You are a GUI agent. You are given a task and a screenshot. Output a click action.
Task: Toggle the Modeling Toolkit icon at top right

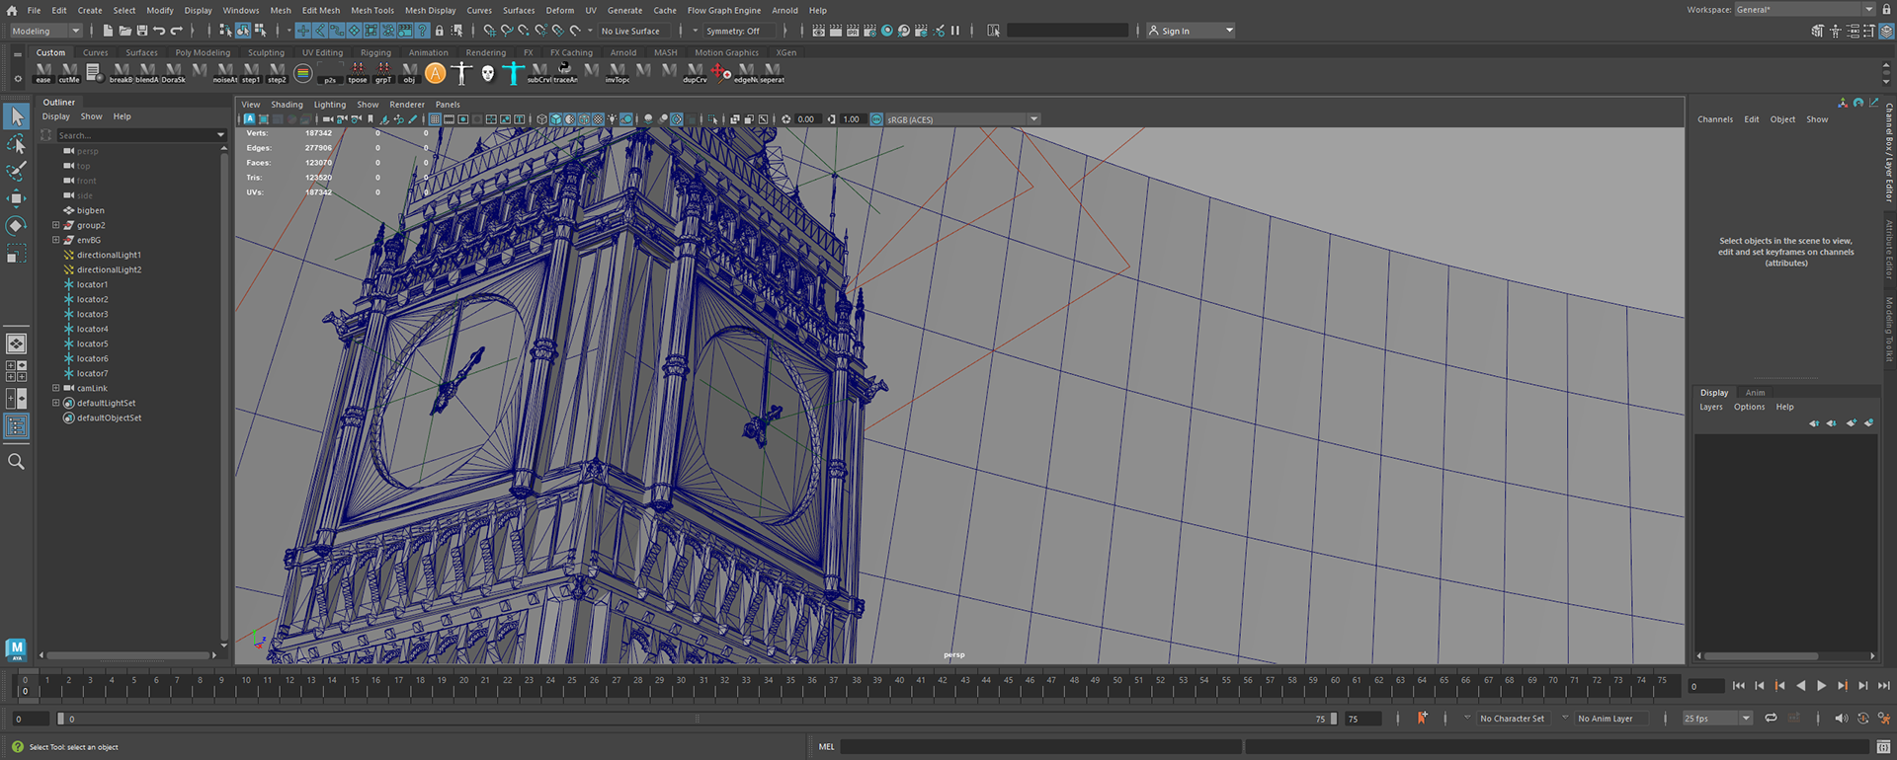(1817, 31)
